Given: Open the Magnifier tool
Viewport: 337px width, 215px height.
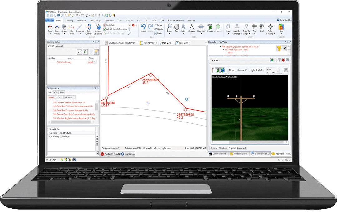Looking at the screenshot, I should (x=201, y=29).
